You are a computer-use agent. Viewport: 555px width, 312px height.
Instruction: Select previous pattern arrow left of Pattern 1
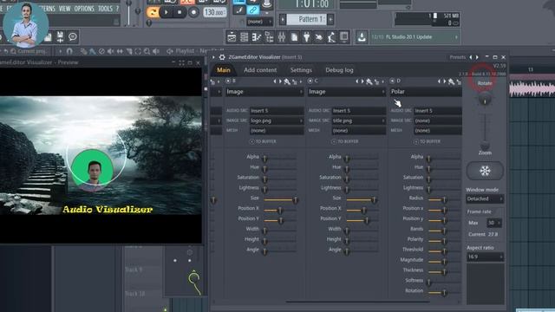pos(283,19)
